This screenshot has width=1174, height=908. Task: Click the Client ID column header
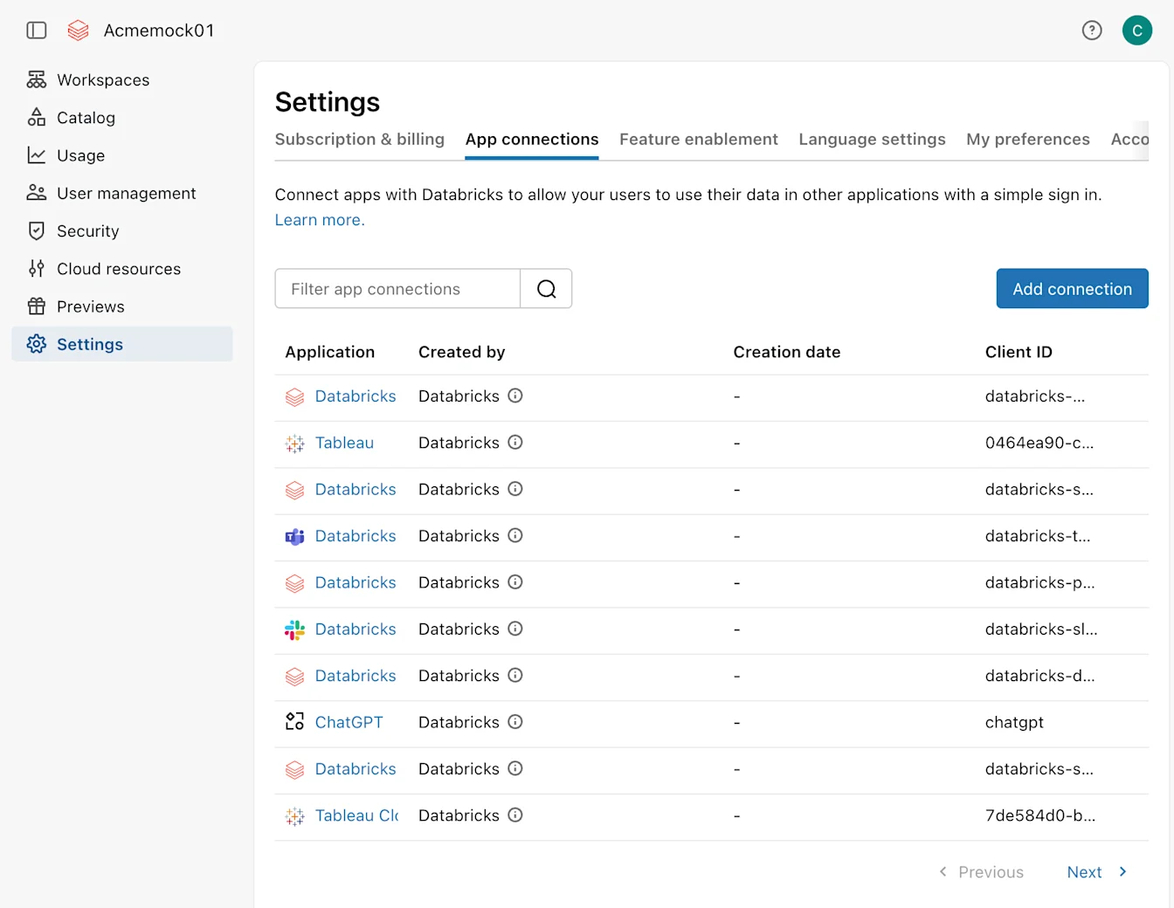(1019, 352)
